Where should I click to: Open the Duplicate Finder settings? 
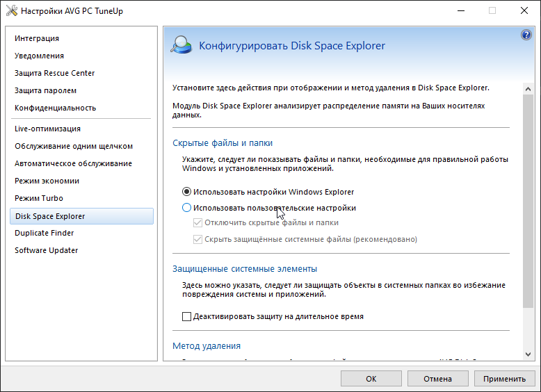[x=45, y=233]
